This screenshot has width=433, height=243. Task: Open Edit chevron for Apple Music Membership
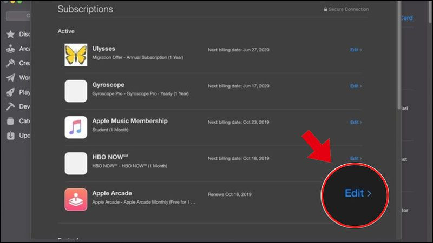pyautogui.click(x=356, y=122)
